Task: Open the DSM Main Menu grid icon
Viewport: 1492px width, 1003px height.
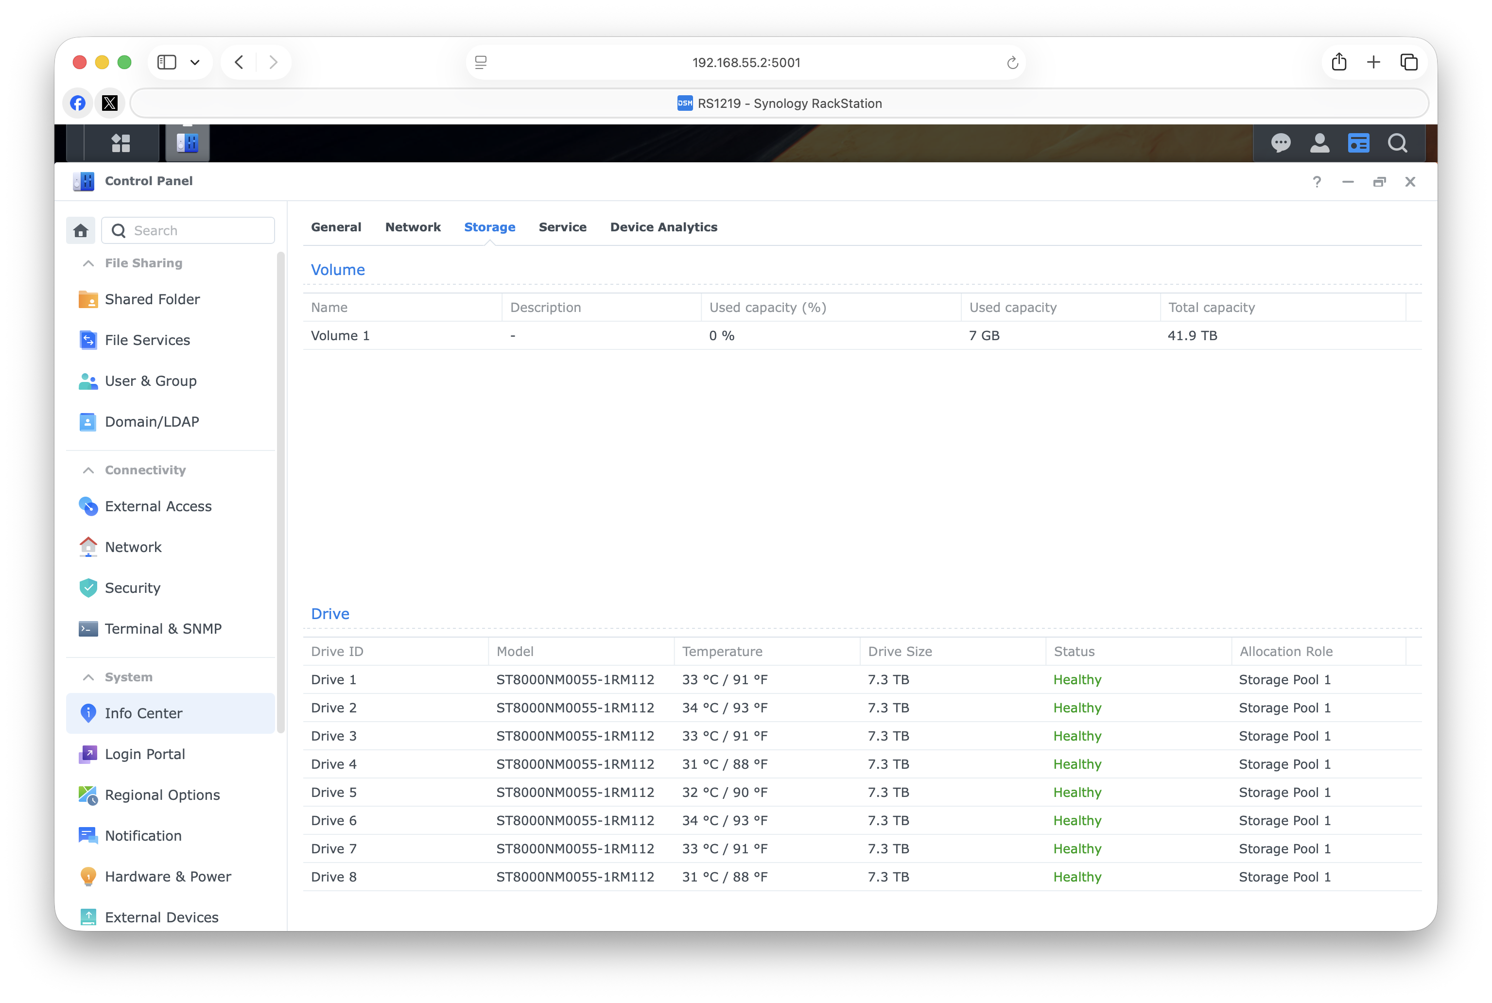Action: click(x=121, y=143)
